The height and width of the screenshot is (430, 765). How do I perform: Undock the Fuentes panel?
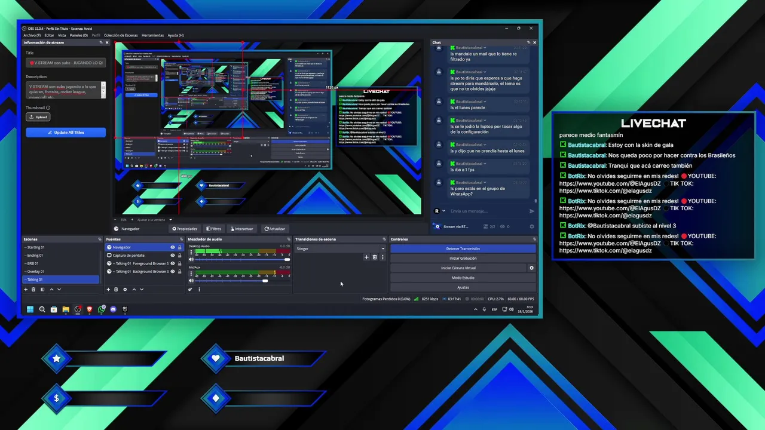(x=181, y=239)
